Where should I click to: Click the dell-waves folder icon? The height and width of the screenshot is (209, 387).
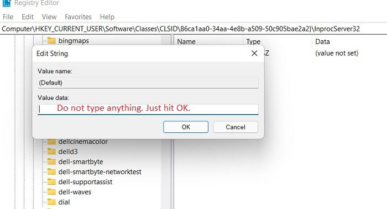(51, 192)
